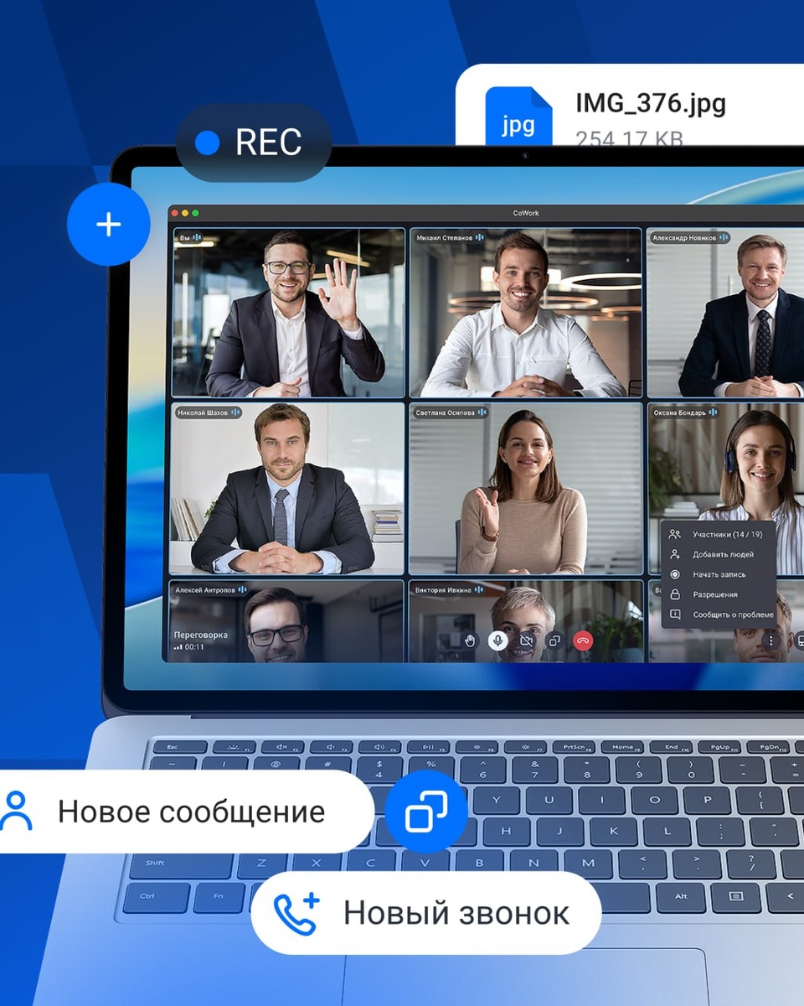This screenshot has width=804, height=1006.
Task: Choose Добавить людей from the menu
Action: click(718, 554)
